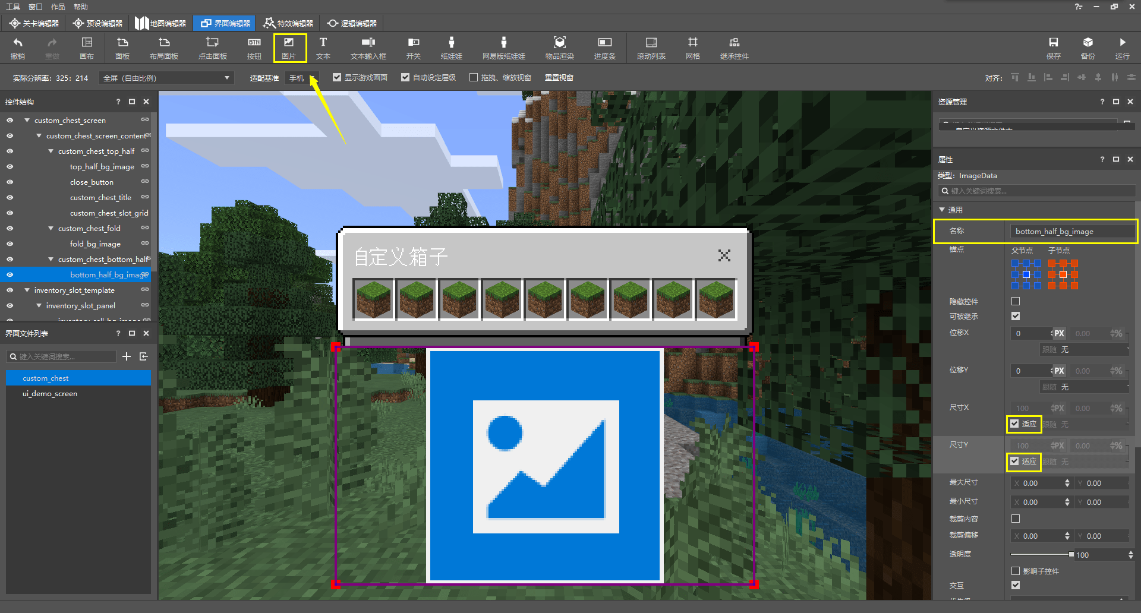This screenshot has height=613, width=1141.
Task: Select the 网易版纸娃娃 tool
Action: (504, 48)
